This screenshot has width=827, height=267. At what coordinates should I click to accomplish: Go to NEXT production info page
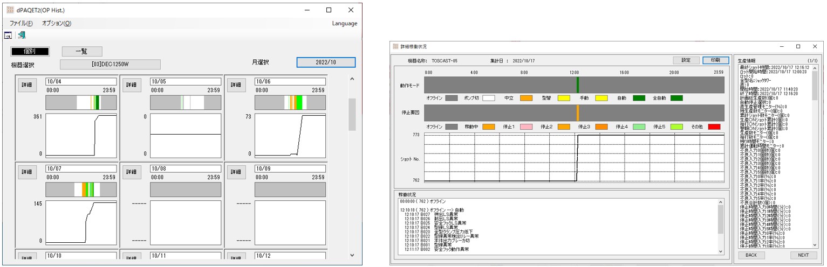tap(803, 255)
